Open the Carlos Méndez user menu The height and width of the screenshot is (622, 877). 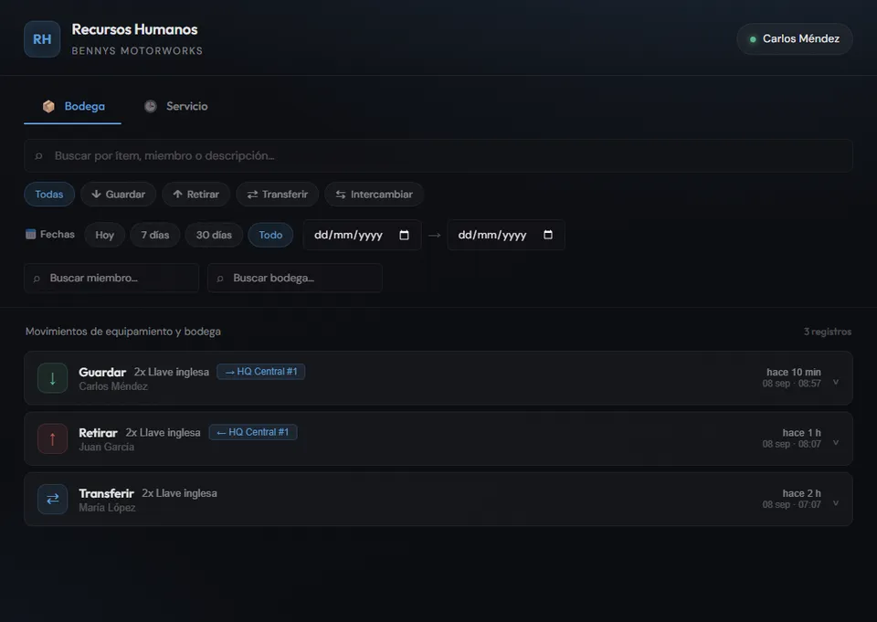coord(795,39)
